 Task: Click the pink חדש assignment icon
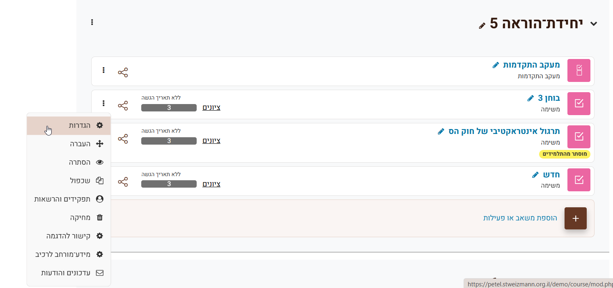coord(579,180)
